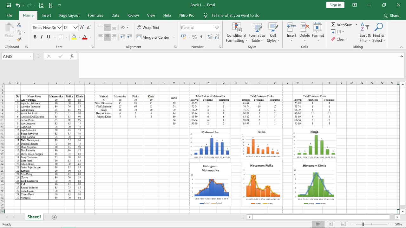Apply the red Font Color
This screenshot has height=228, width=406.
tap(85, 37)
